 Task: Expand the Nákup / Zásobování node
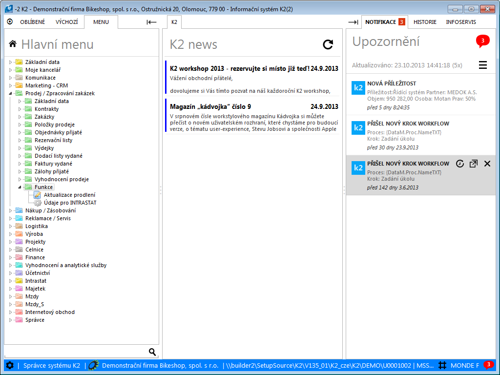click(10, 210)
